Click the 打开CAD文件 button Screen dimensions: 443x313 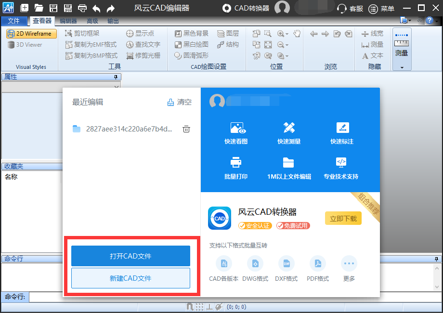coord(130,256)
